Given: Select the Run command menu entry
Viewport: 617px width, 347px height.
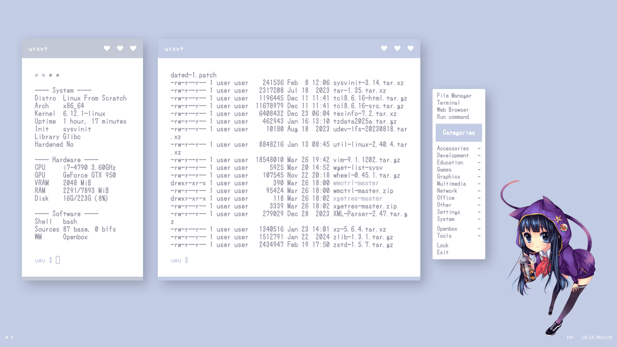Looking at the screenshot, I should click(452, 117).
